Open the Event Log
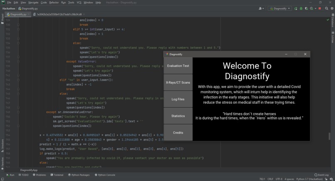335x181 pixels. point(322,175)
